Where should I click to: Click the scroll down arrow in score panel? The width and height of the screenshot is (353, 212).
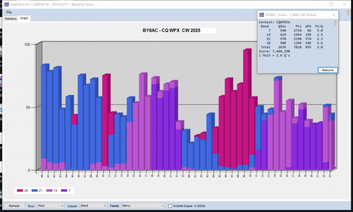tap(336, 24)
